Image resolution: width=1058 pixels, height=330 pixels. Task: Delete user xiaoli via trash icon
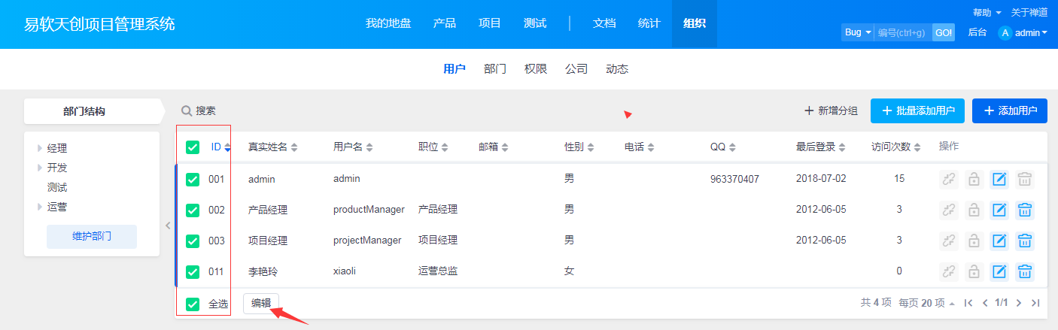[x=1024, y=271]
